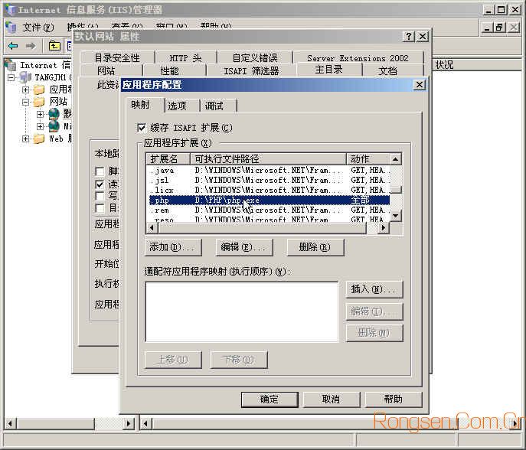
Task: Toggle the 写 checkbox in properties dialog
Action: (x=100, y=196)
